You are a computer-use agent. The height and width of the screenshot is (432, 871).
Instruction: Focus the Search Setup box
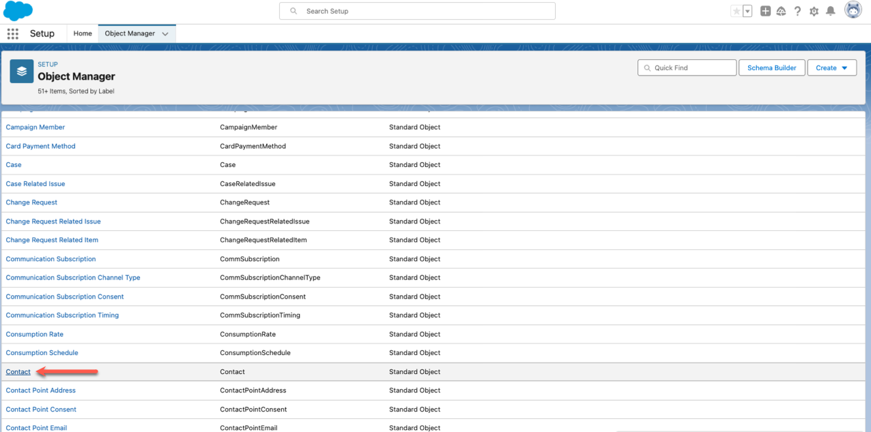point(417,12)
